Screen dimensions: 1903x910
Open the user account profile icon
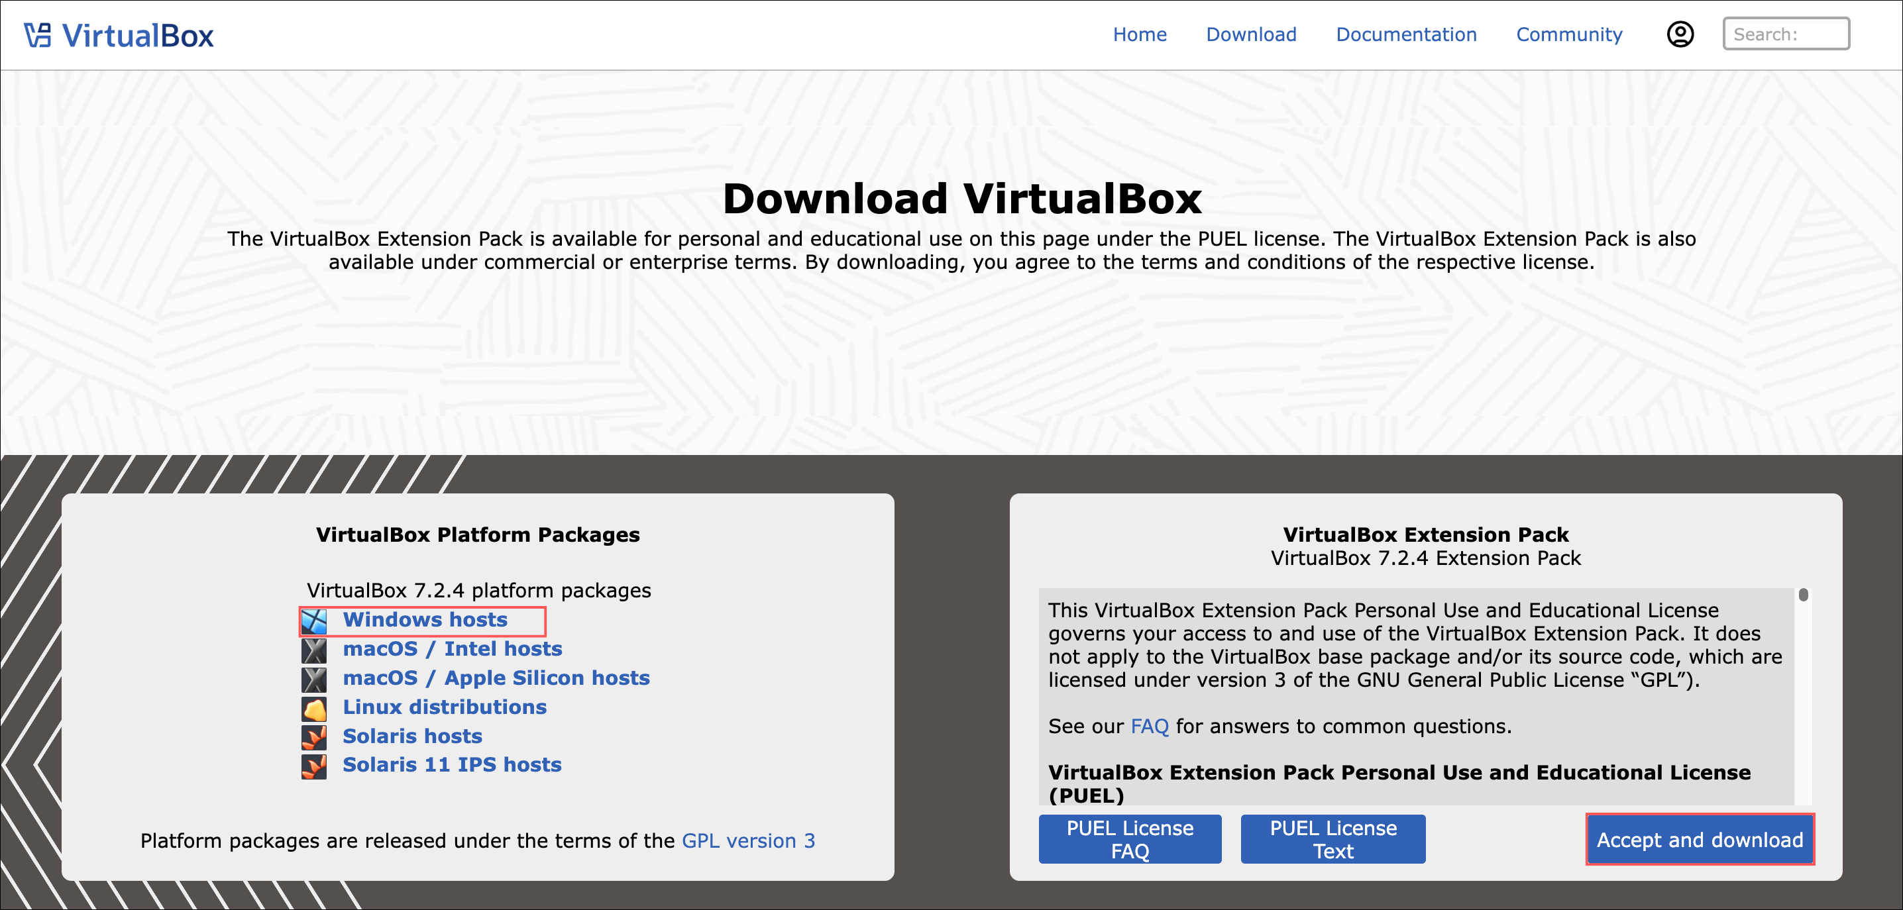(x=1680, y=34)
